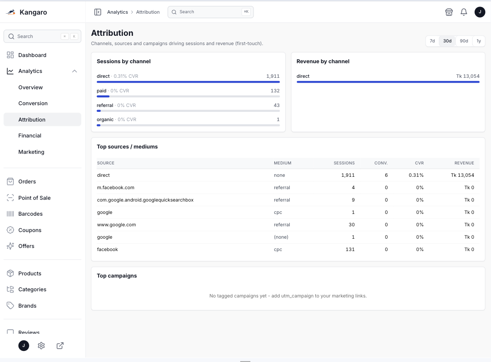This screenshot has width=491, height=362.
Task: Click the Barcodes icon
Action: point(10,213)
